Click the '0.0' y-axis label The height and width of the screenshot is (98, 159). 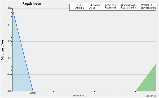pyautogui.click(x=9, y=91)
